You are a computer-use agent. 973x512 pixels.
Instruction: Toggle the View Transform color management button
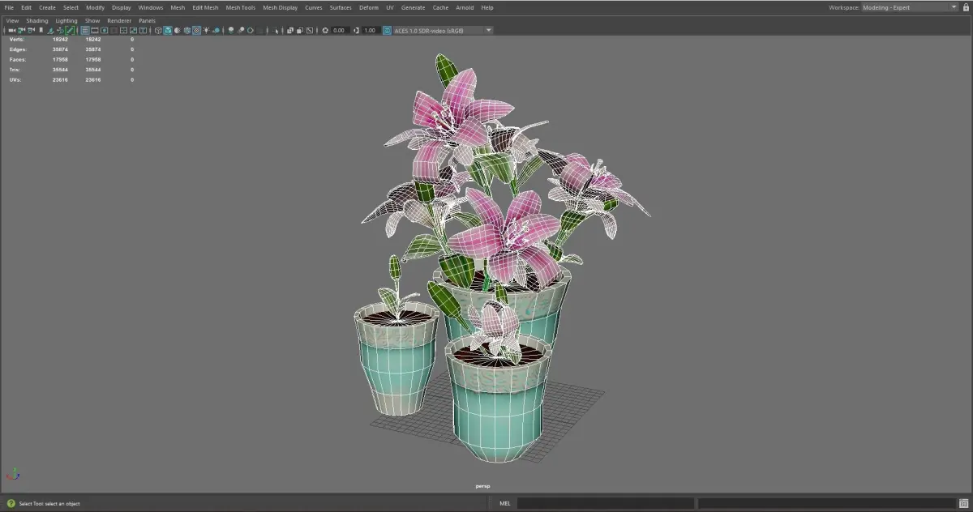[x=386, y=30]
